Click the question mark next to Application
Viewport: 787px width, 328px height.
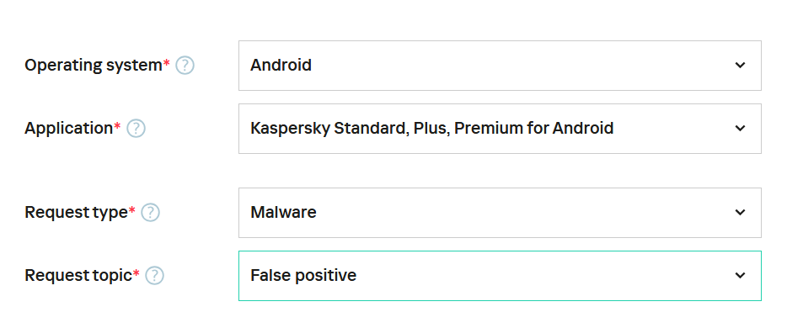[136, 129]
